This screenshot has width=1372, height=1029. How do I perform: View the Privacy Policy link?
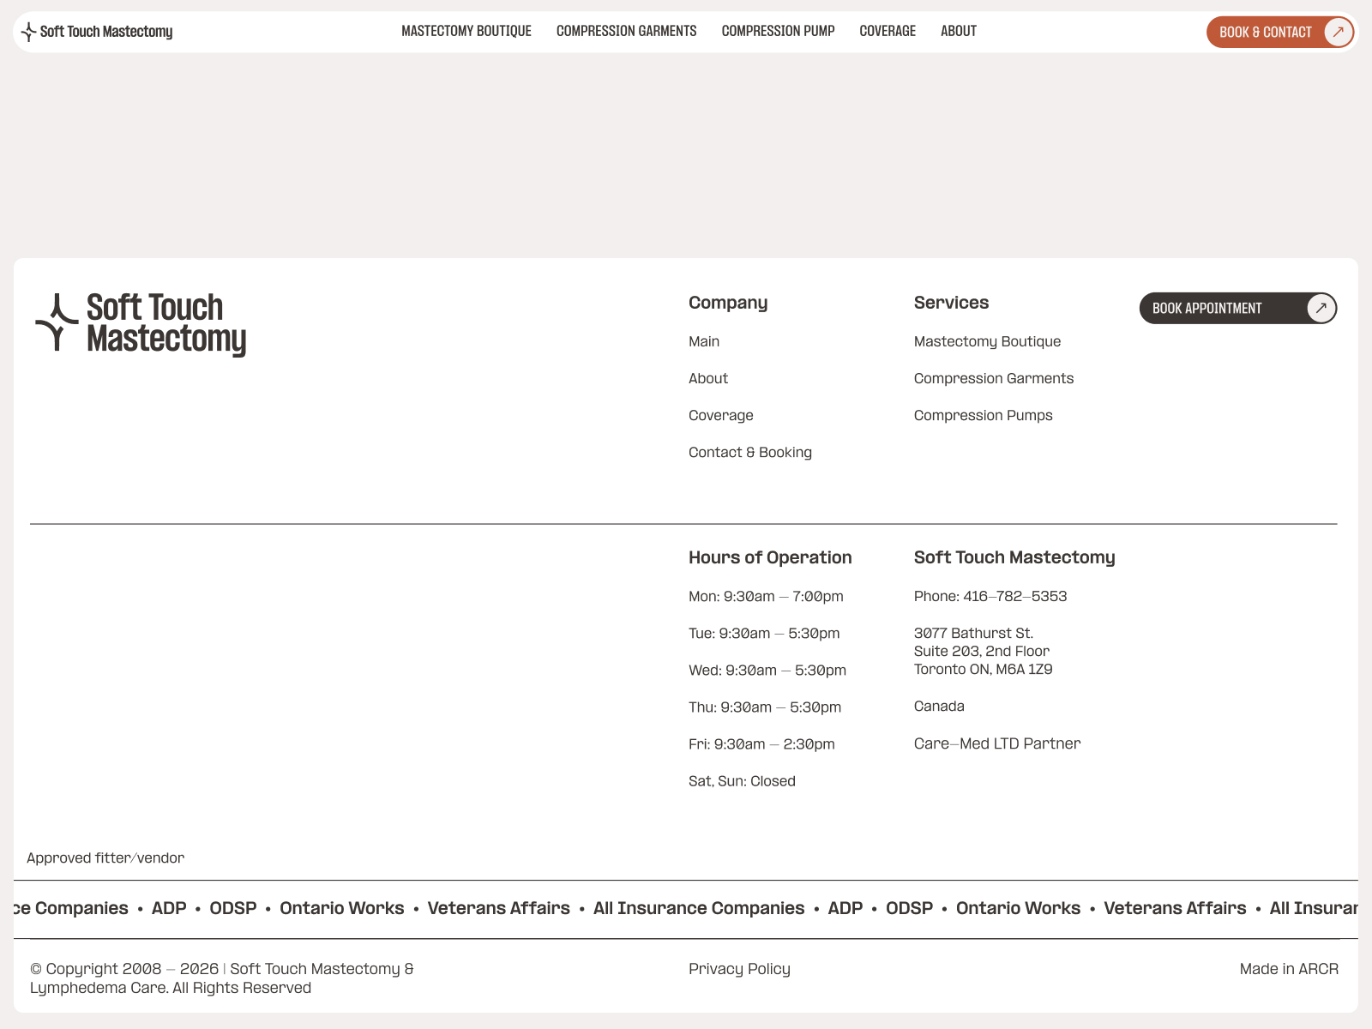739,969
